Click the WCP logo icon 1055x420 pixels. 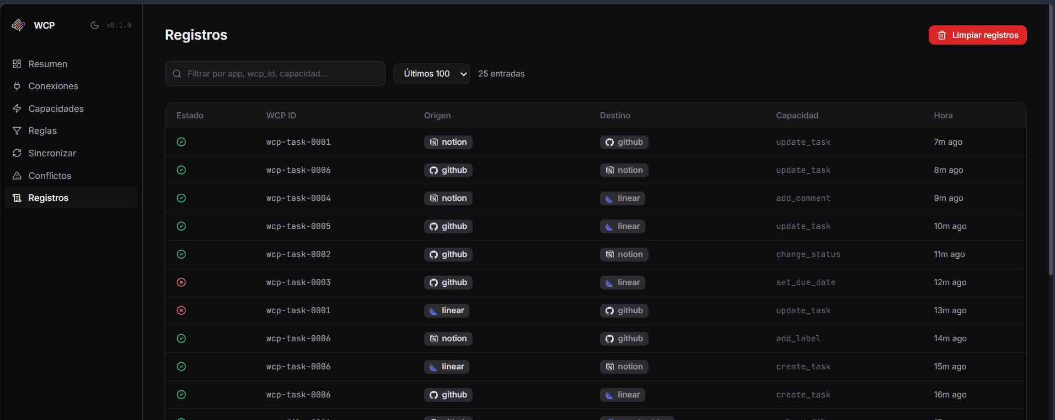point(18,25)
